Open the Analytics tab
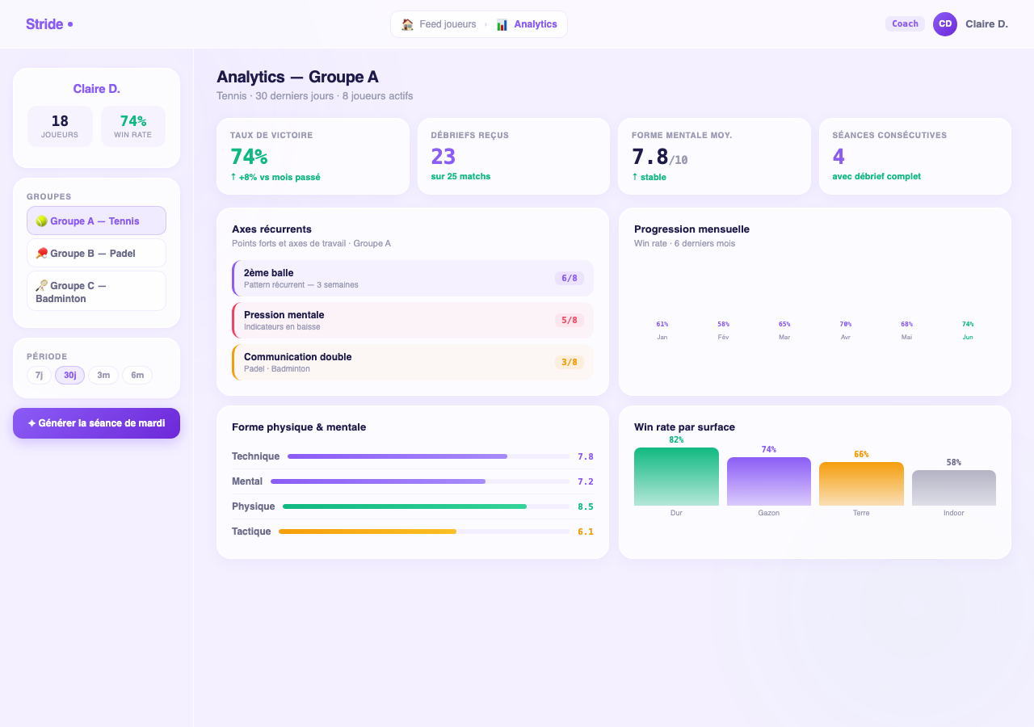The height and width of the screenshot is (727, 1034). [x=527, y=24]
